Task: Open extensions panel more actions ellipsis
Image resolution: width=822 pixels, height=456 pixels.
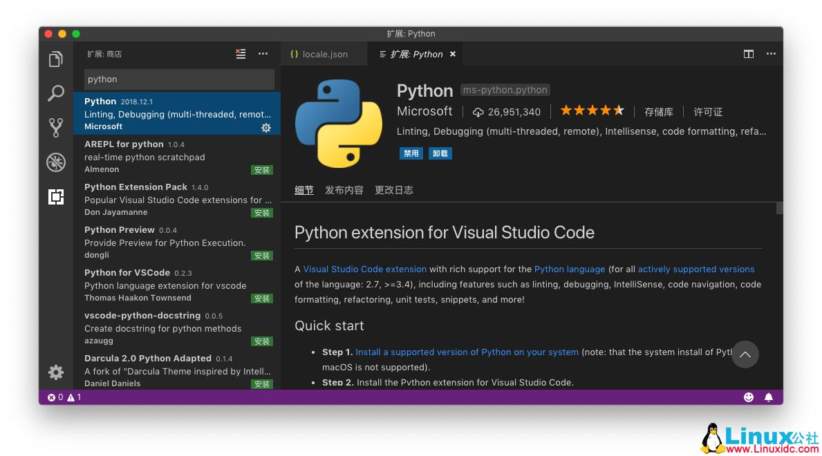Action: (x=263, y=54)
